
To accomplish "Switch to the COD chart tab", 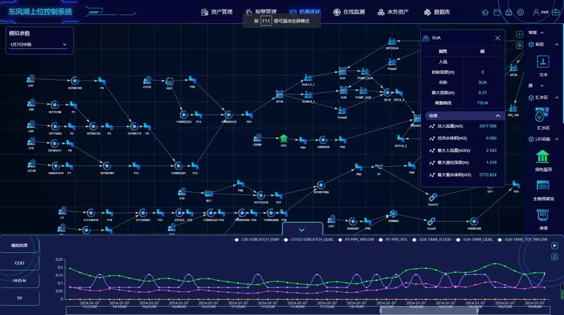I will pos(19,263).
